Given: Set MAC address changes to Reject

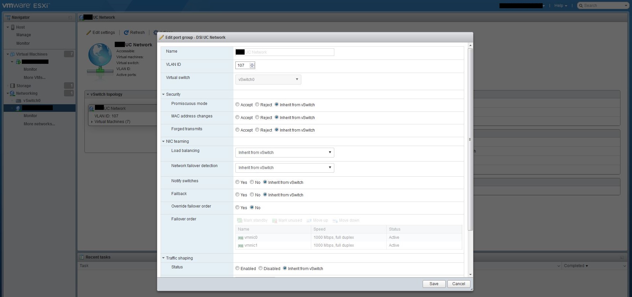Looking at the screenshot, I should (257, 117).
